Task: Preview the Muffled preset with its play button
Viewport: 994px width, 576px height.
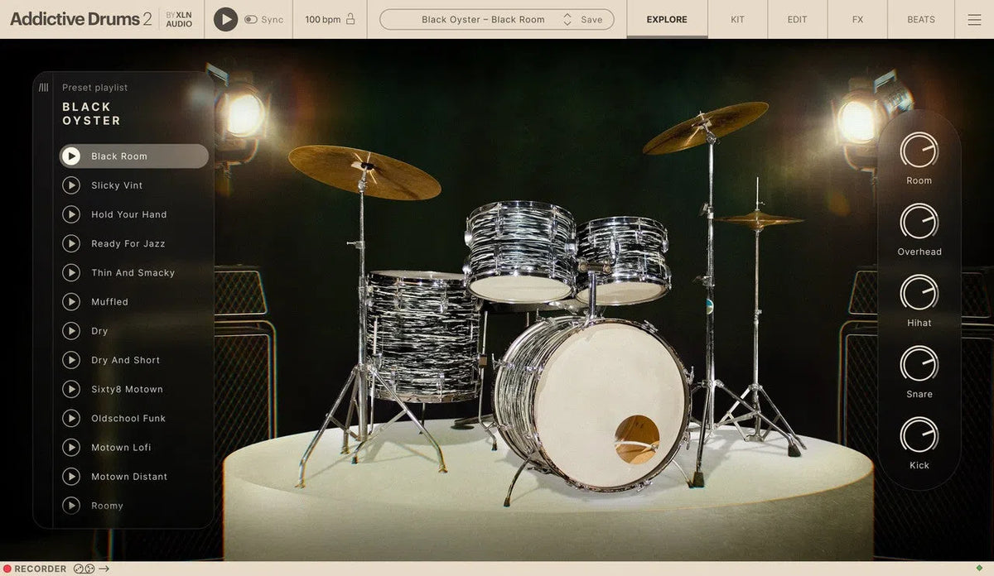Action: [x=72, y=301]
